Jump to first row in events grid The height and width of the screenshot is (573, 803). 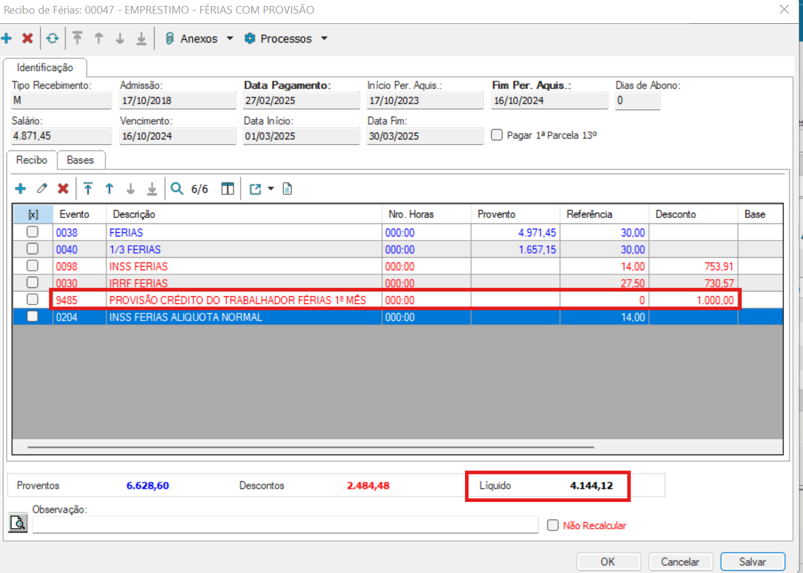coord(88,189)
